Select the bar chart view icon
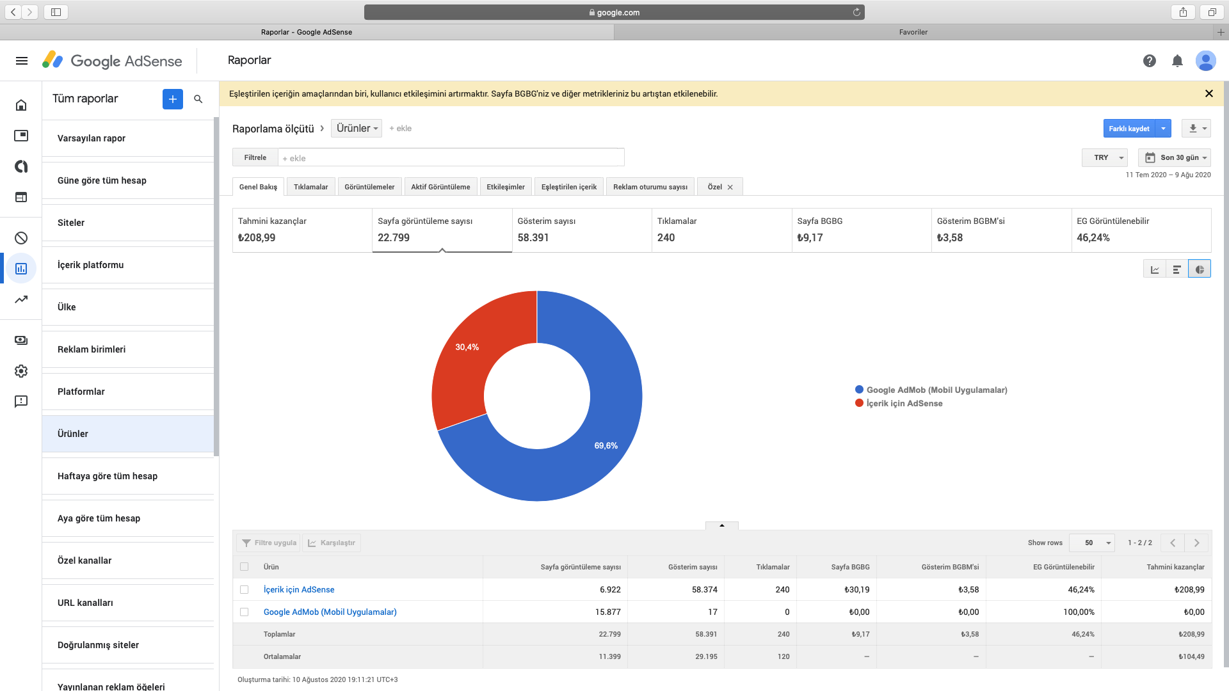 tap(1177, 269)
